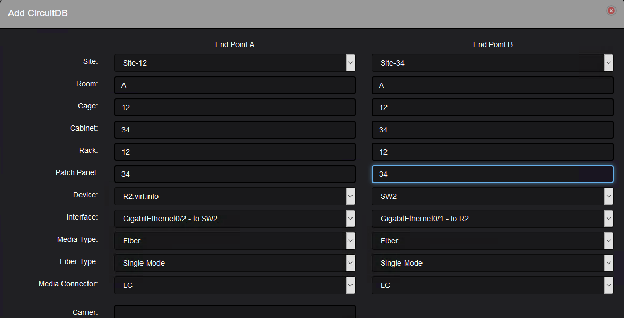This screenshot has width=624, height=318.
Task: Change End Point B Media Type dropdown
Action: [493, 241]
